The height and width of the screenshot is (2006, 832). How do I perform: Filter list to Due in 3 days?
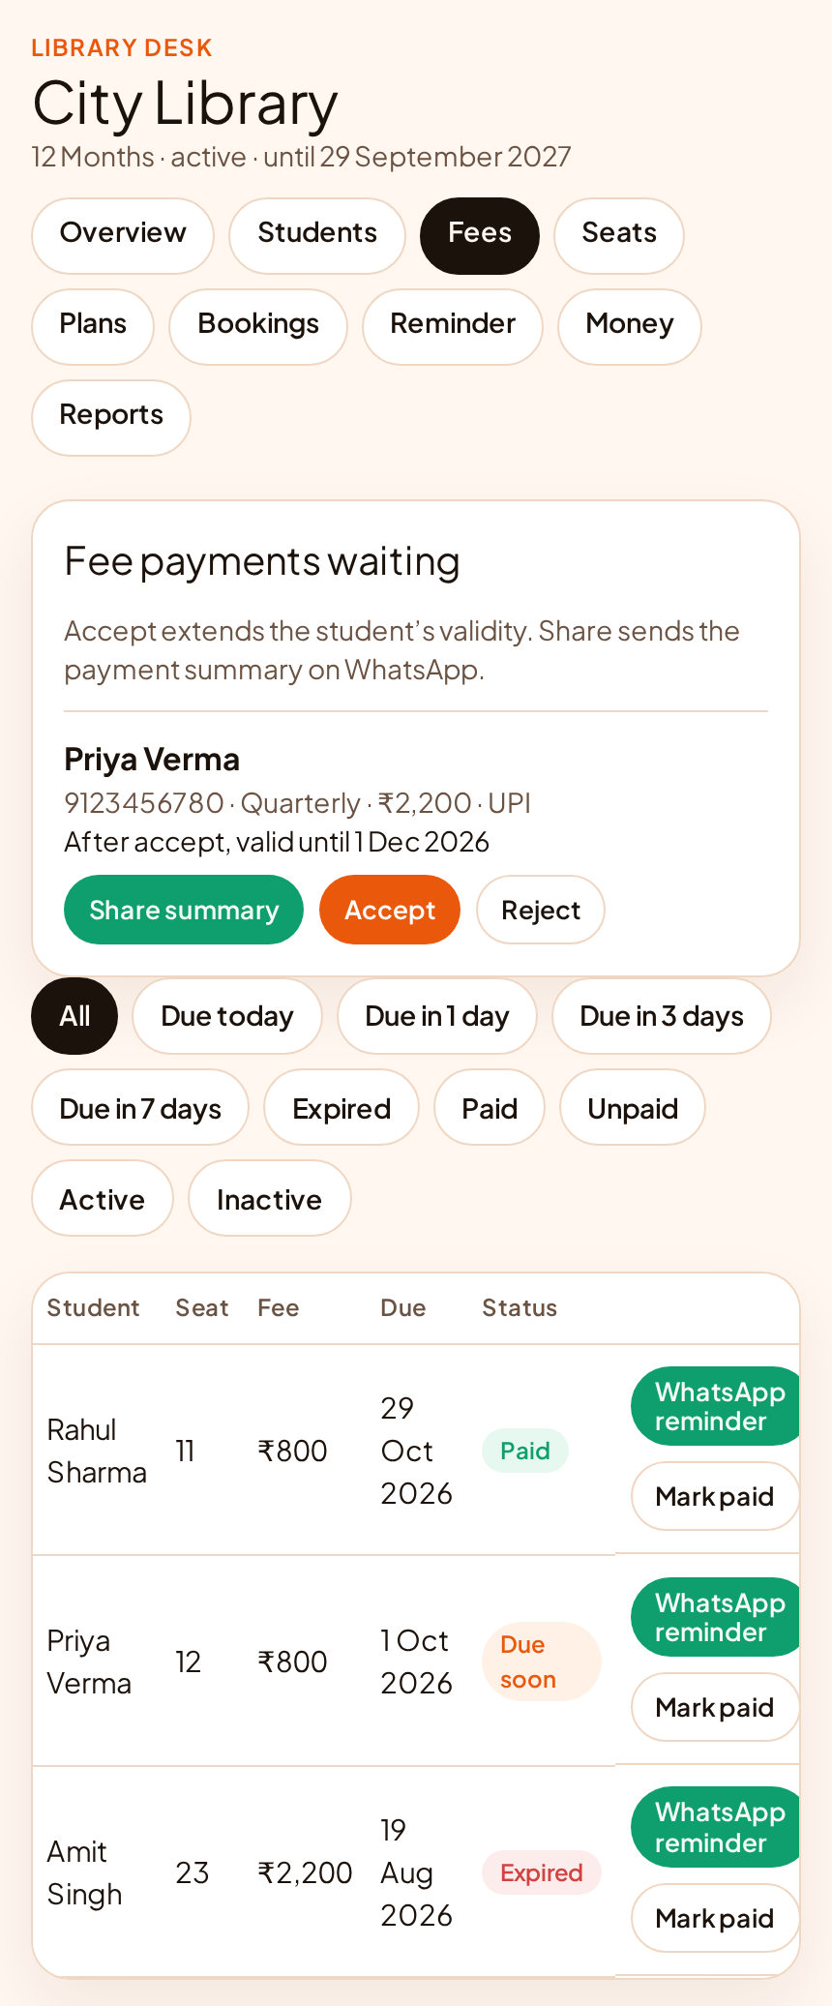(662, 1016)
